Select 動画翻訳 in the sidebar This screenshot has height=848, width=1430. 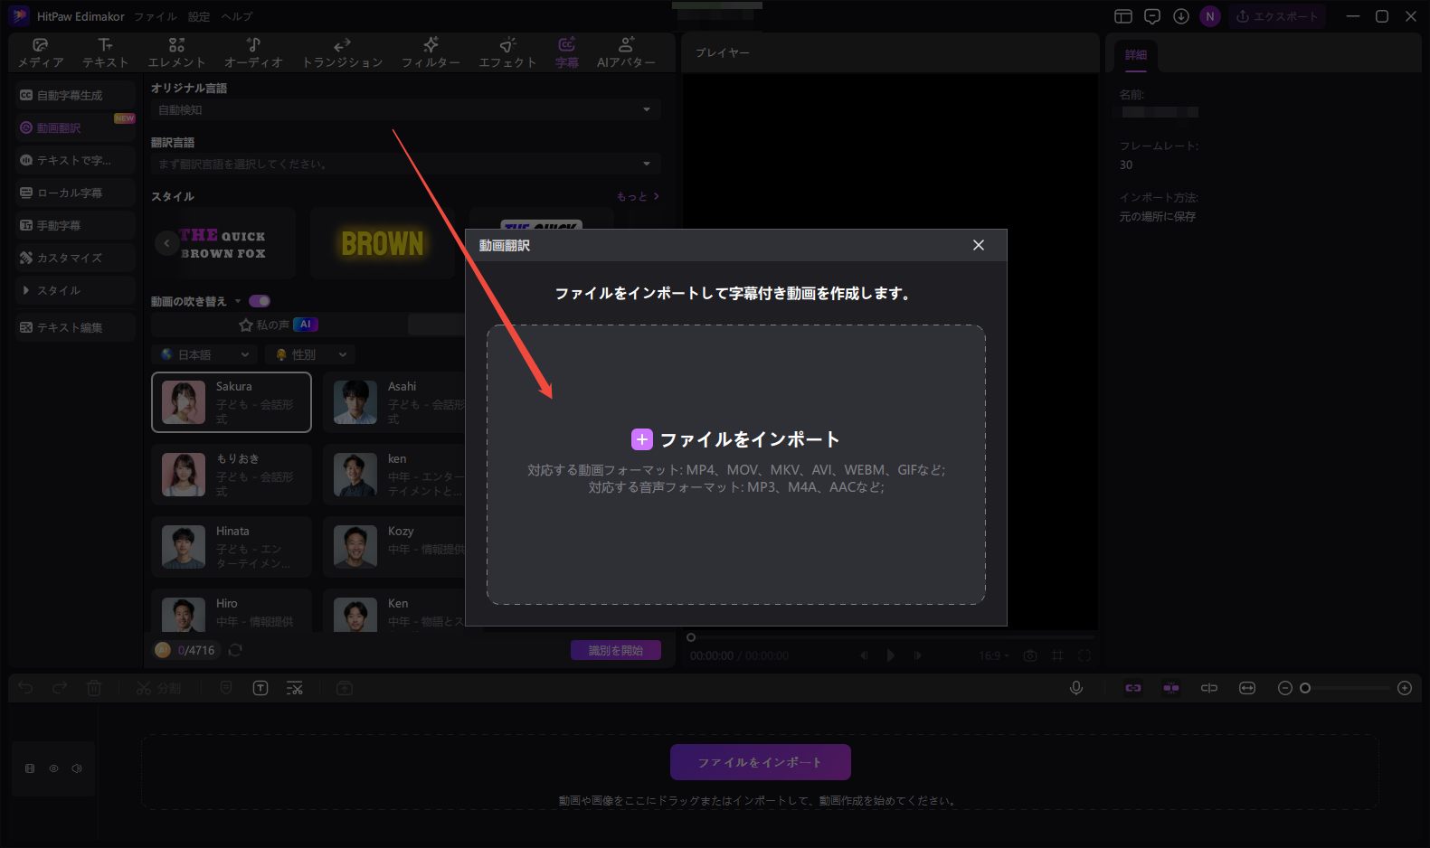pyautogui.click(x=75, y=127)
